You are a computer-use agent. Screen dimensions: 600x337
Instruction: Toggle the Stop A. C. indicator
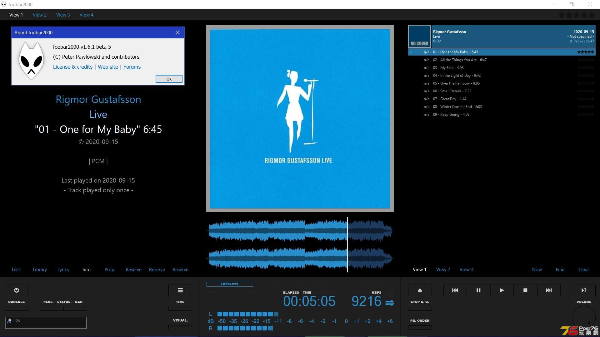[x=420, y=309]
